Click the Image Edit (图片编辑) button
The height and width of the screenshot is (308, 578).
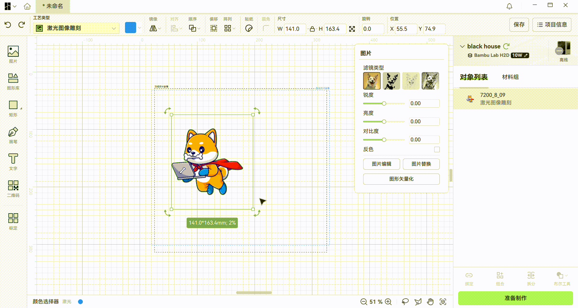(382, 164)
